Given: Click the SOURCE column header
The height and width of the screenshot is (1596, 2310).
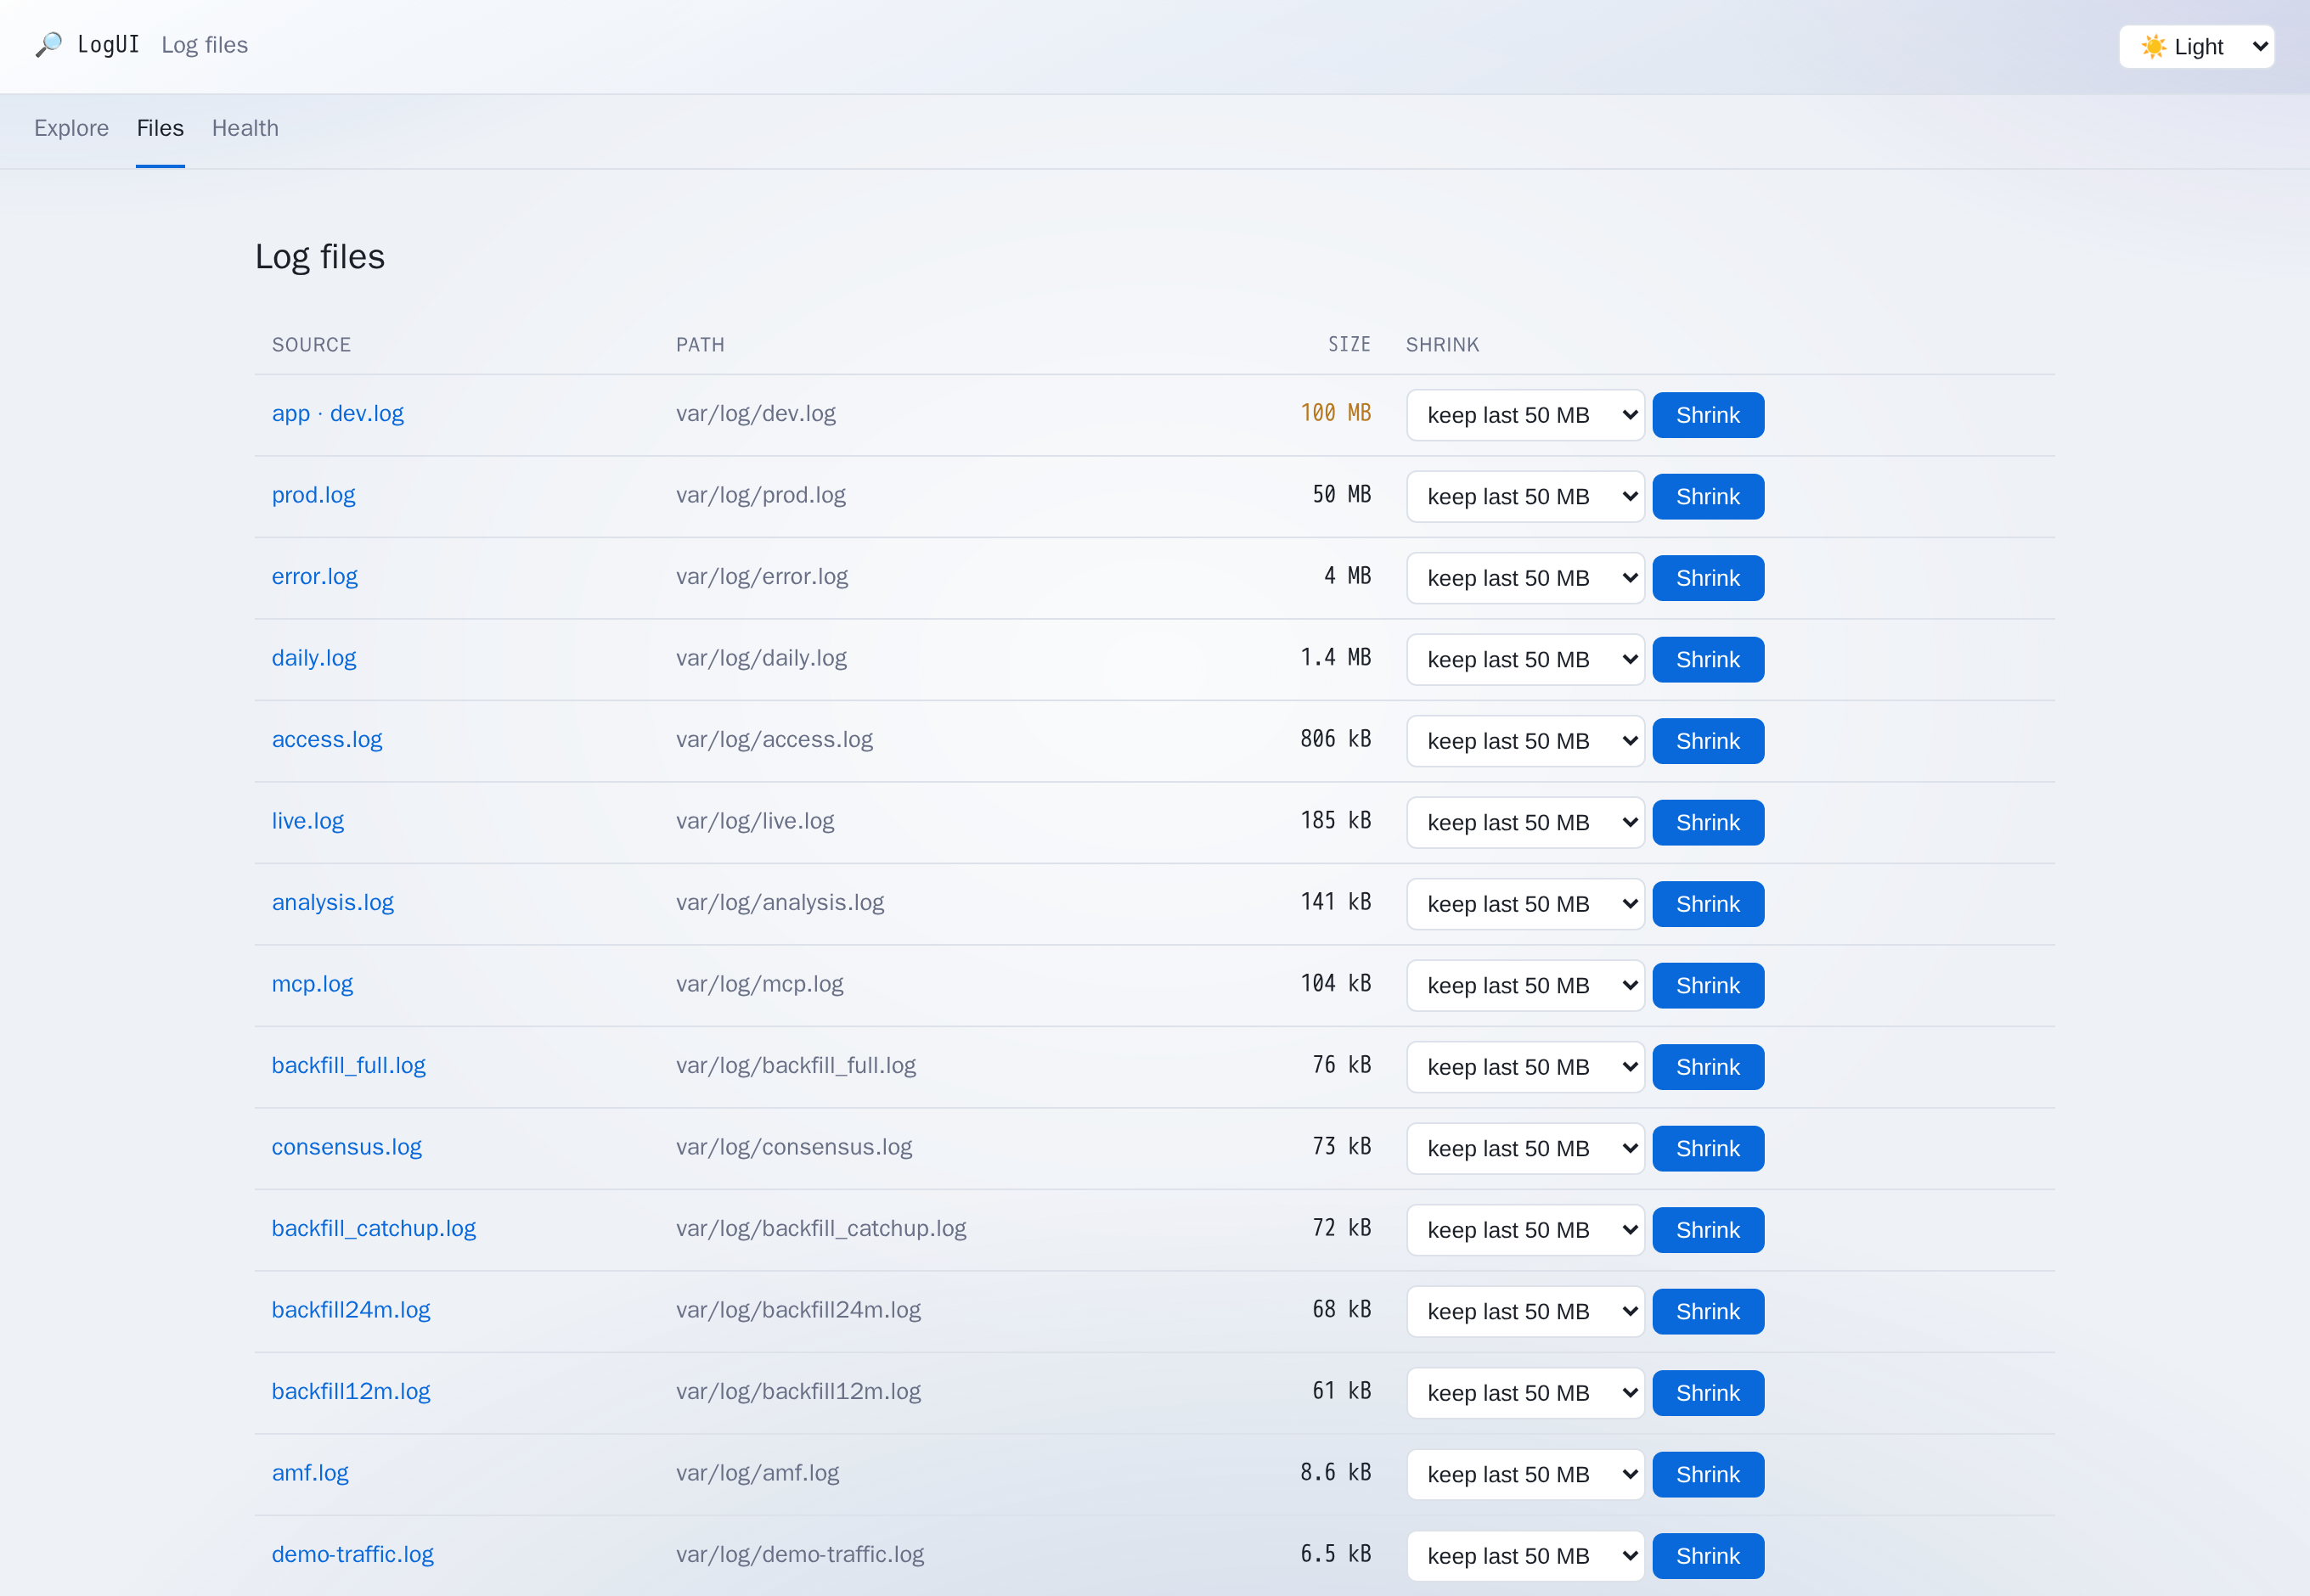Looking at the screenshot, I should (311, 345).
